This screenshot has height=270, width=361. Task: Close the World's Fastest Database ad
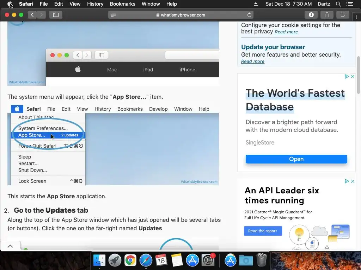[x=353, y=76]
